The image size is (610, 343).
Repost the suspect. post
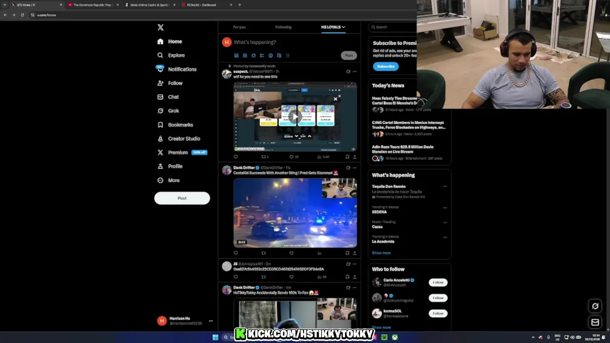(264, 157)
